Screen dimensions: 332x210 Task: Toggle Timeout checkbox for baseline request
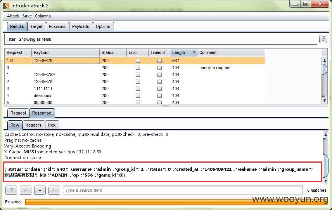click(x=159, y=68)
